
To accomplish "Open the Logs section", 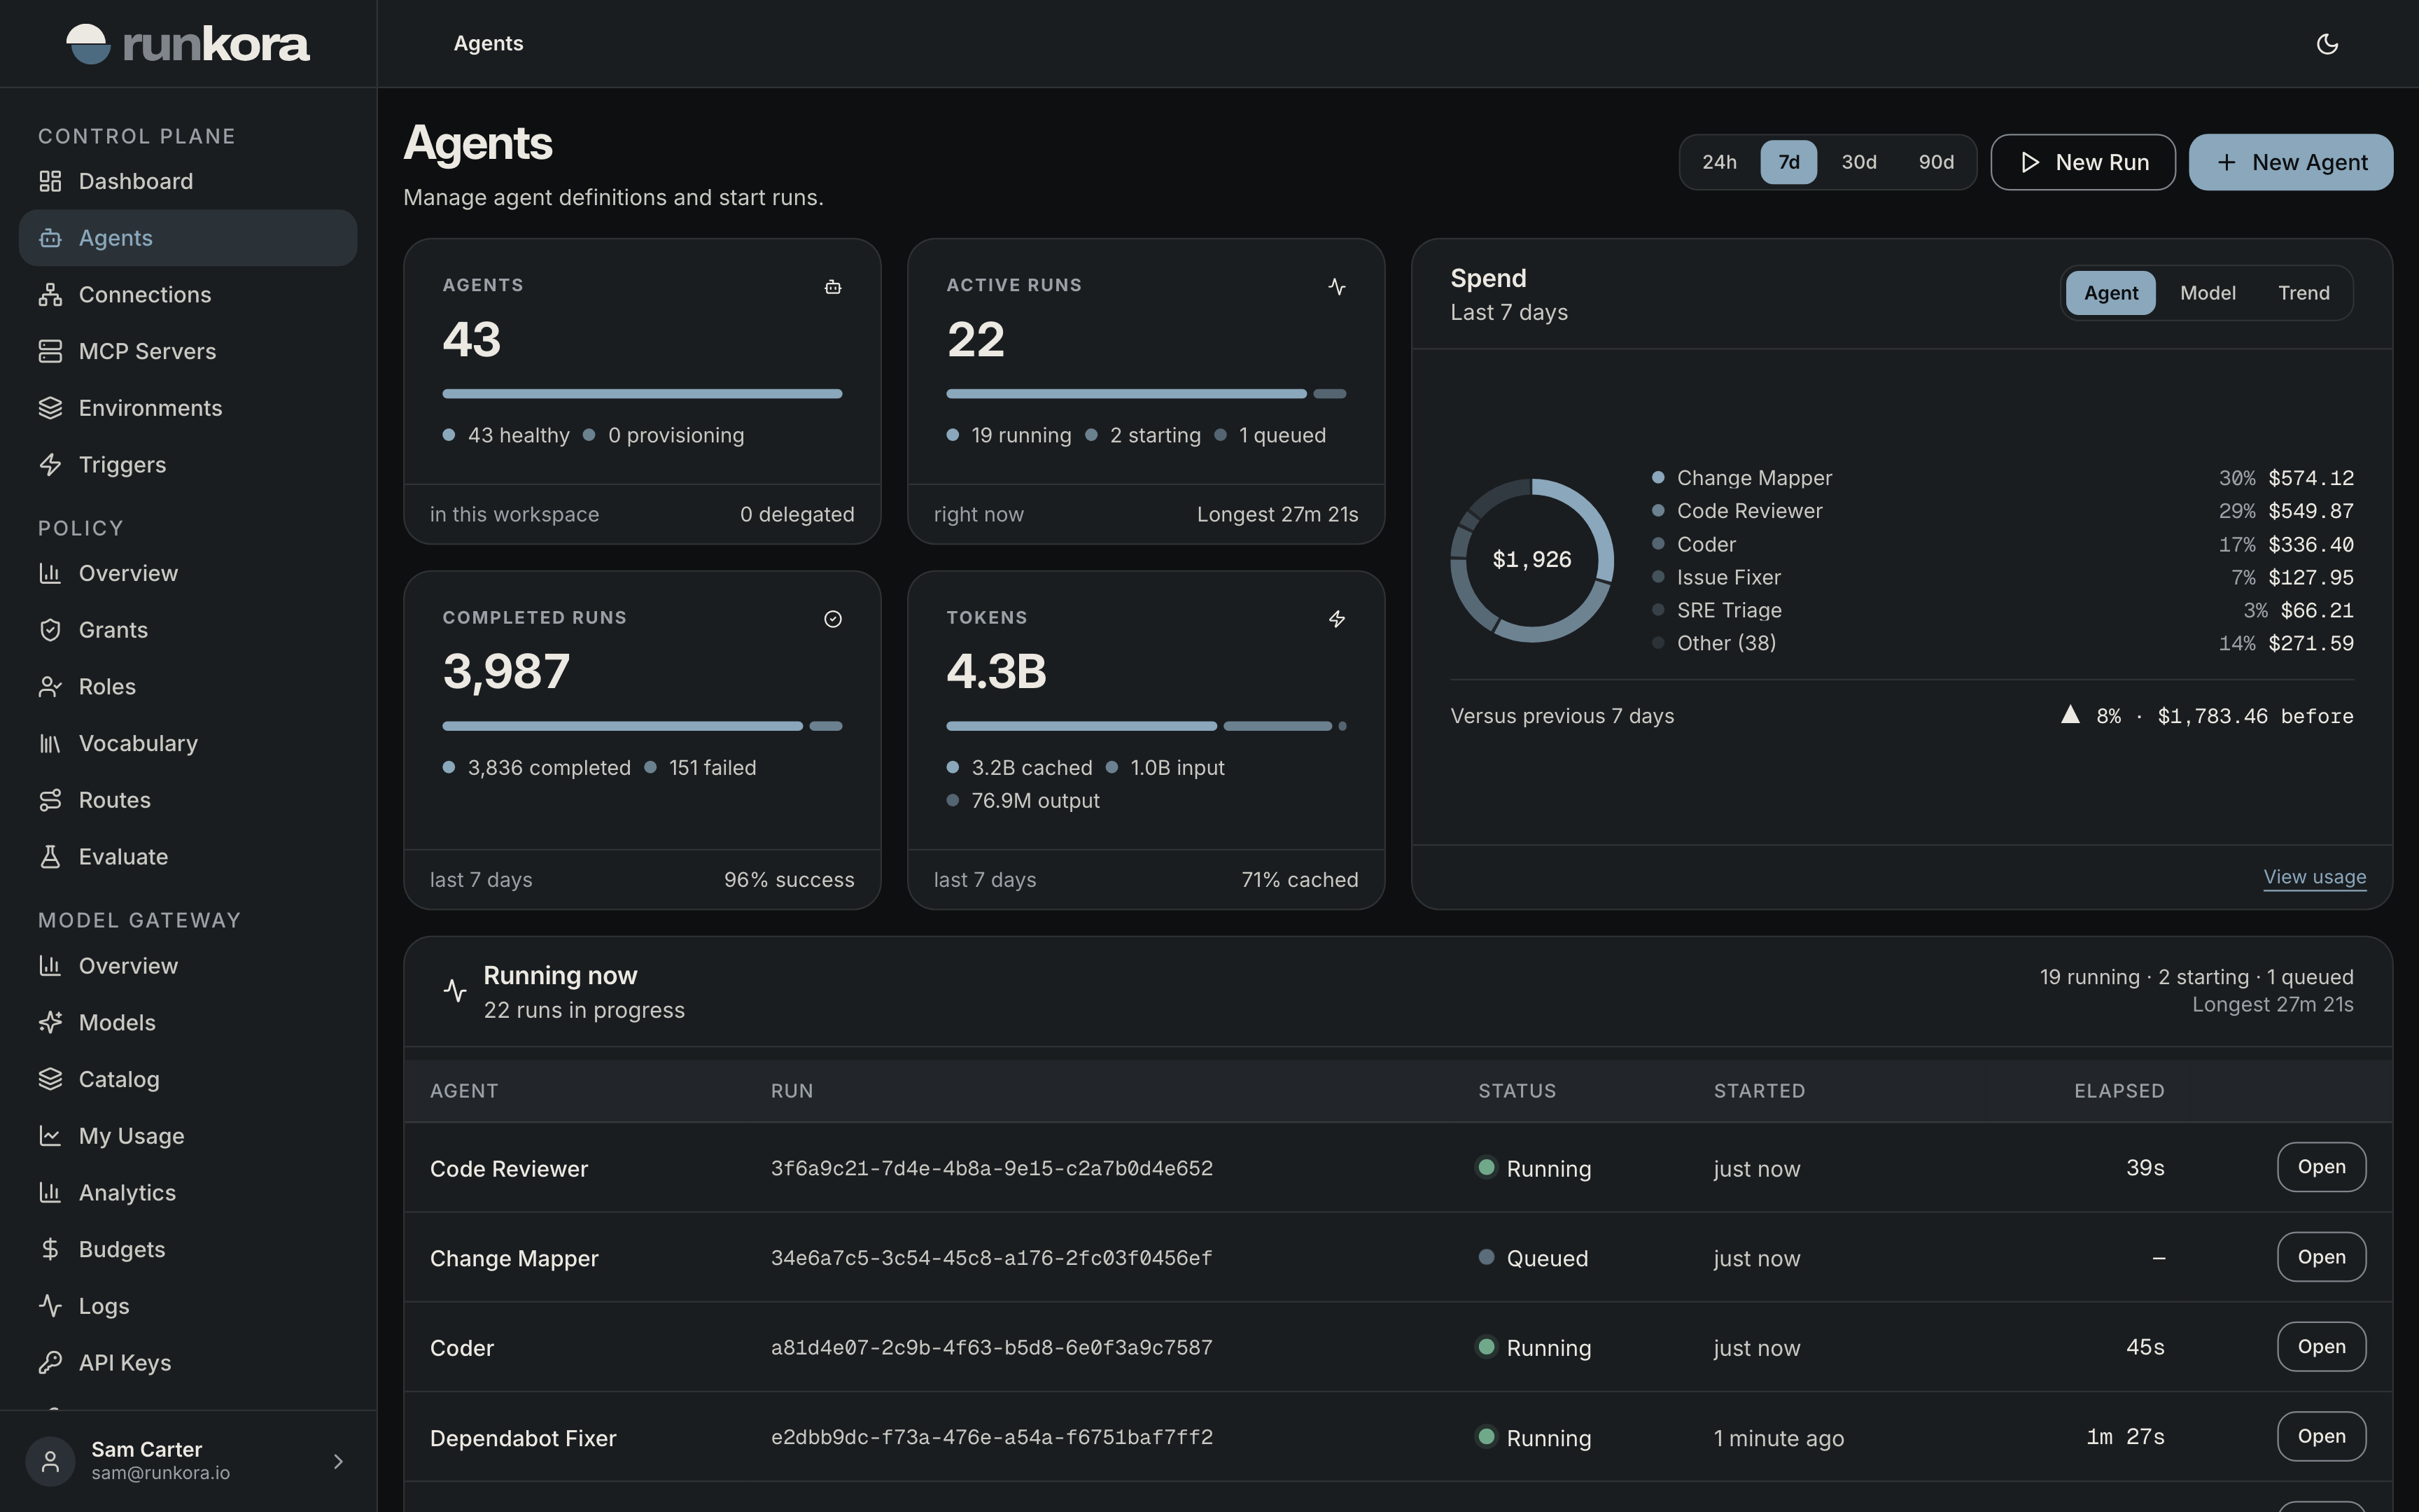I will coord(188,1306).
